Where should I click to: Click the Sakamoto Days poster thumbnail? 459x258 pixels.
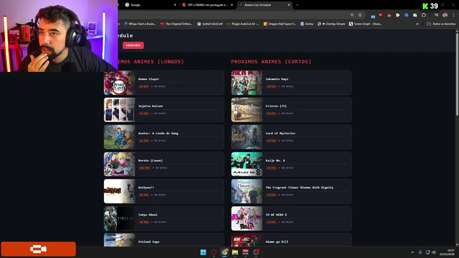[x=247, y=83]
